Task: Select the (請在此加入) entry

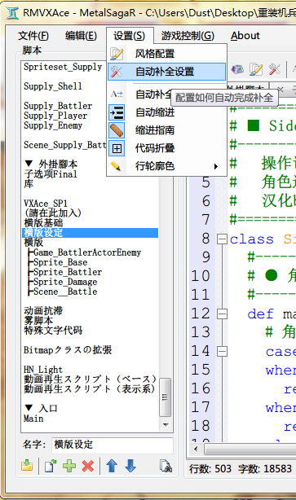Action: point(52,213)
